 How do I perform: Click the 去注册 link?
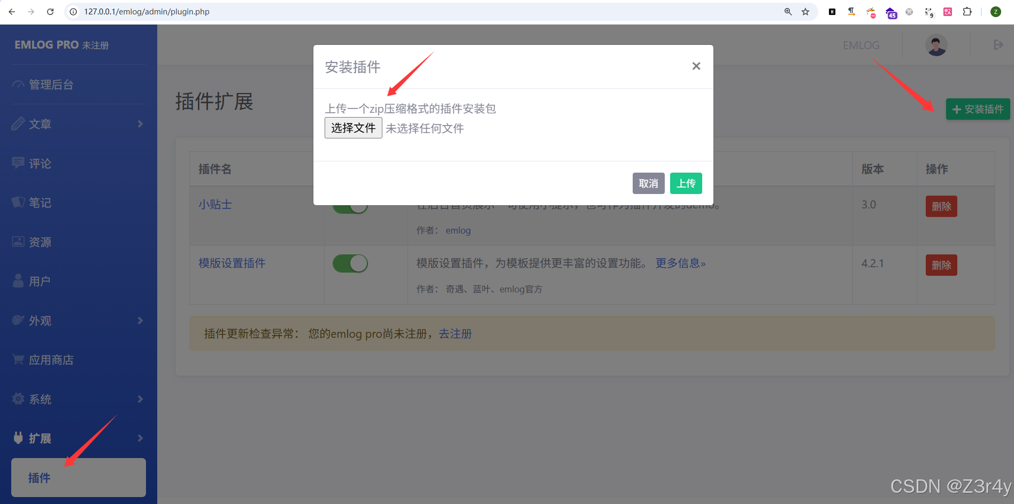455,334
